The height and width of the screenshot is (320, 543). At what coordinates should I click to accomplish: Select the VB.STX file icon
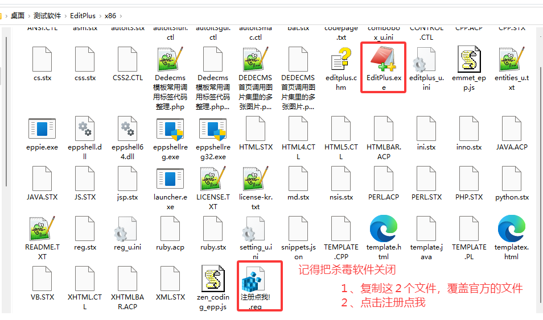(42, 279)
